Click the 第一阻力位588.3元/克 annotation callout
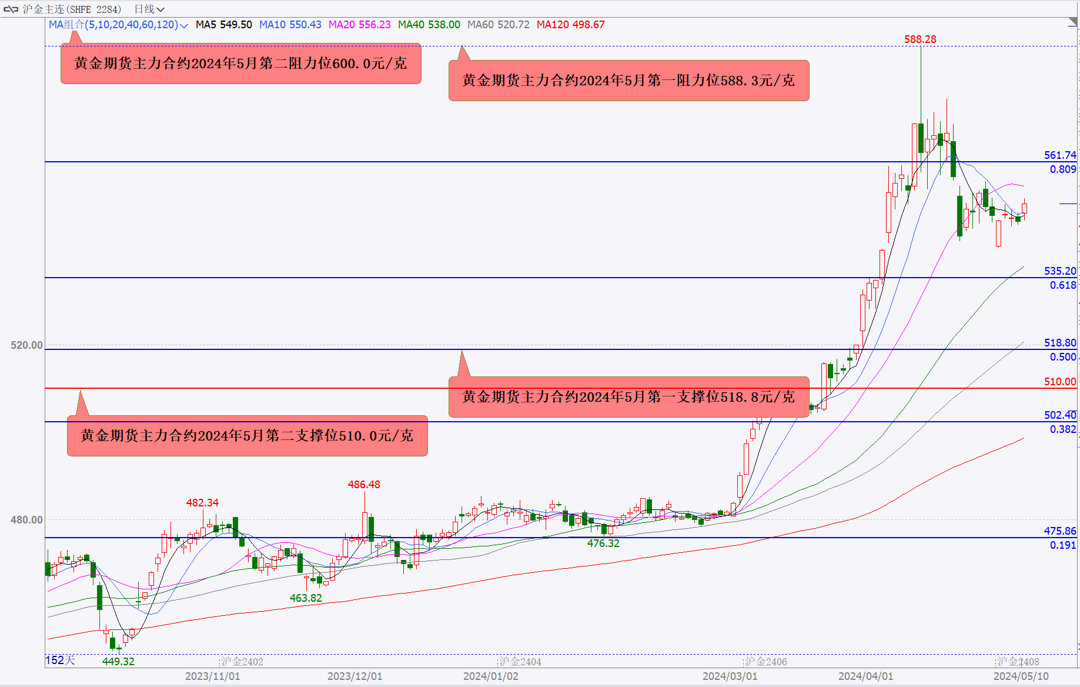 [x=628, y=81]
